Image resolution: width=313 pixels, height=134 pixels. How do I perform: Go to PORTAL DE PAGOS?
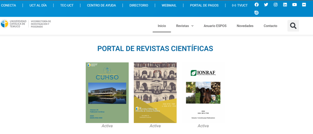[204, 5]
